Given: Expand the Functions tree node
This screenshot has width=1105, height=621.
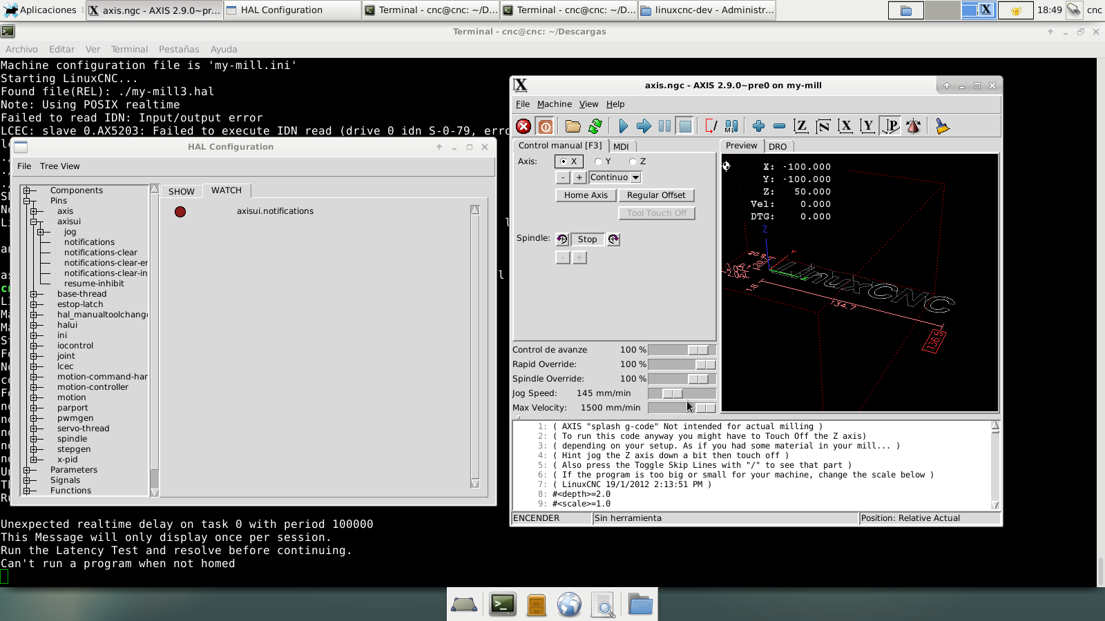Looking at the screenshot, I should (x=27, y=491).
